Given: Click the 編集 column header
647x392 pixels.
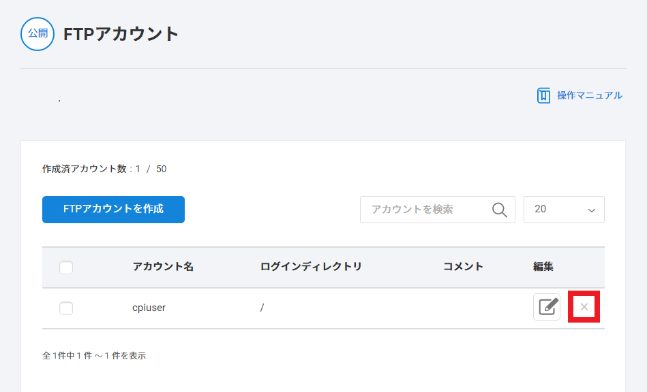Looking at the screenshot, I should pyautogui.click(x=543, y=267).
